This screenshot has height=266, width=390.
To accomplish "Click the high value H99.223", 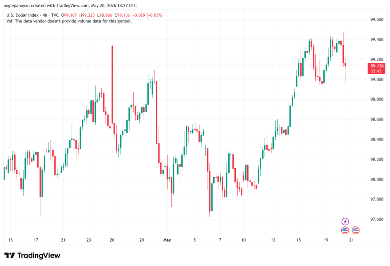I will pos(87,15).
